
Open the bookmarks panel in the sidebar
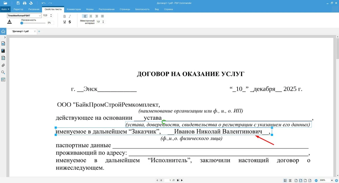[3, 51]
